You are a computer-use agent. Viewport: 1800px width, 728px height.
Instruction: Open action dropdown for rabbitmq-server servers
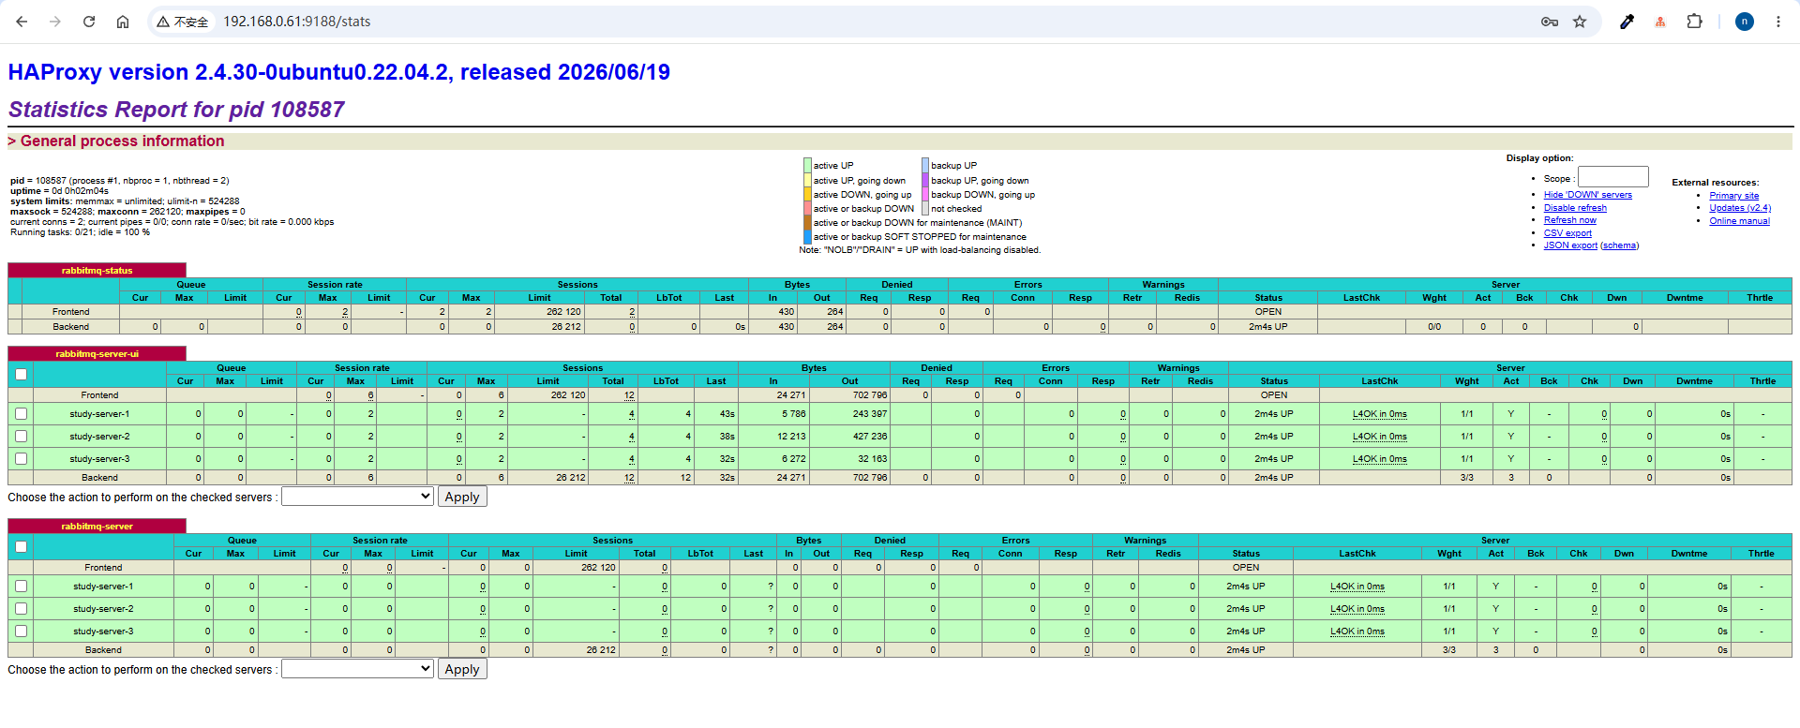pyautogui.click(x=357, y=669)
